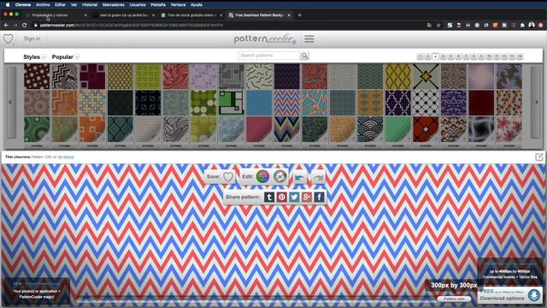Click the Sign in link
Screen dimensions: 547x308
click(x=32, y=38)
